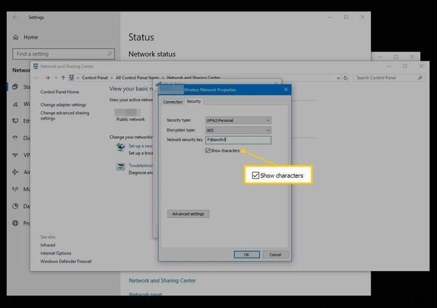Select the Mobile hotspot icon in Settings sidebar

pyautogui.click(x=15, y=189)
